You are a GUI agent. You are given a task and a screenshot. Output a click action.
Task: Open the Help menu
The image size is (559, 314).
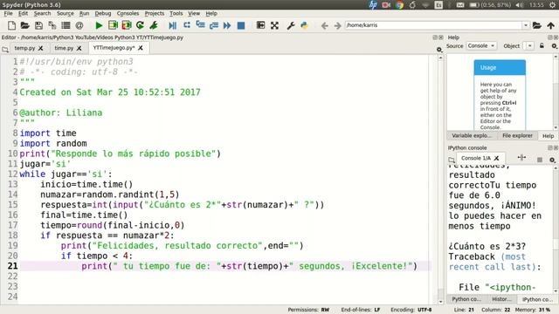pos(211,13)
